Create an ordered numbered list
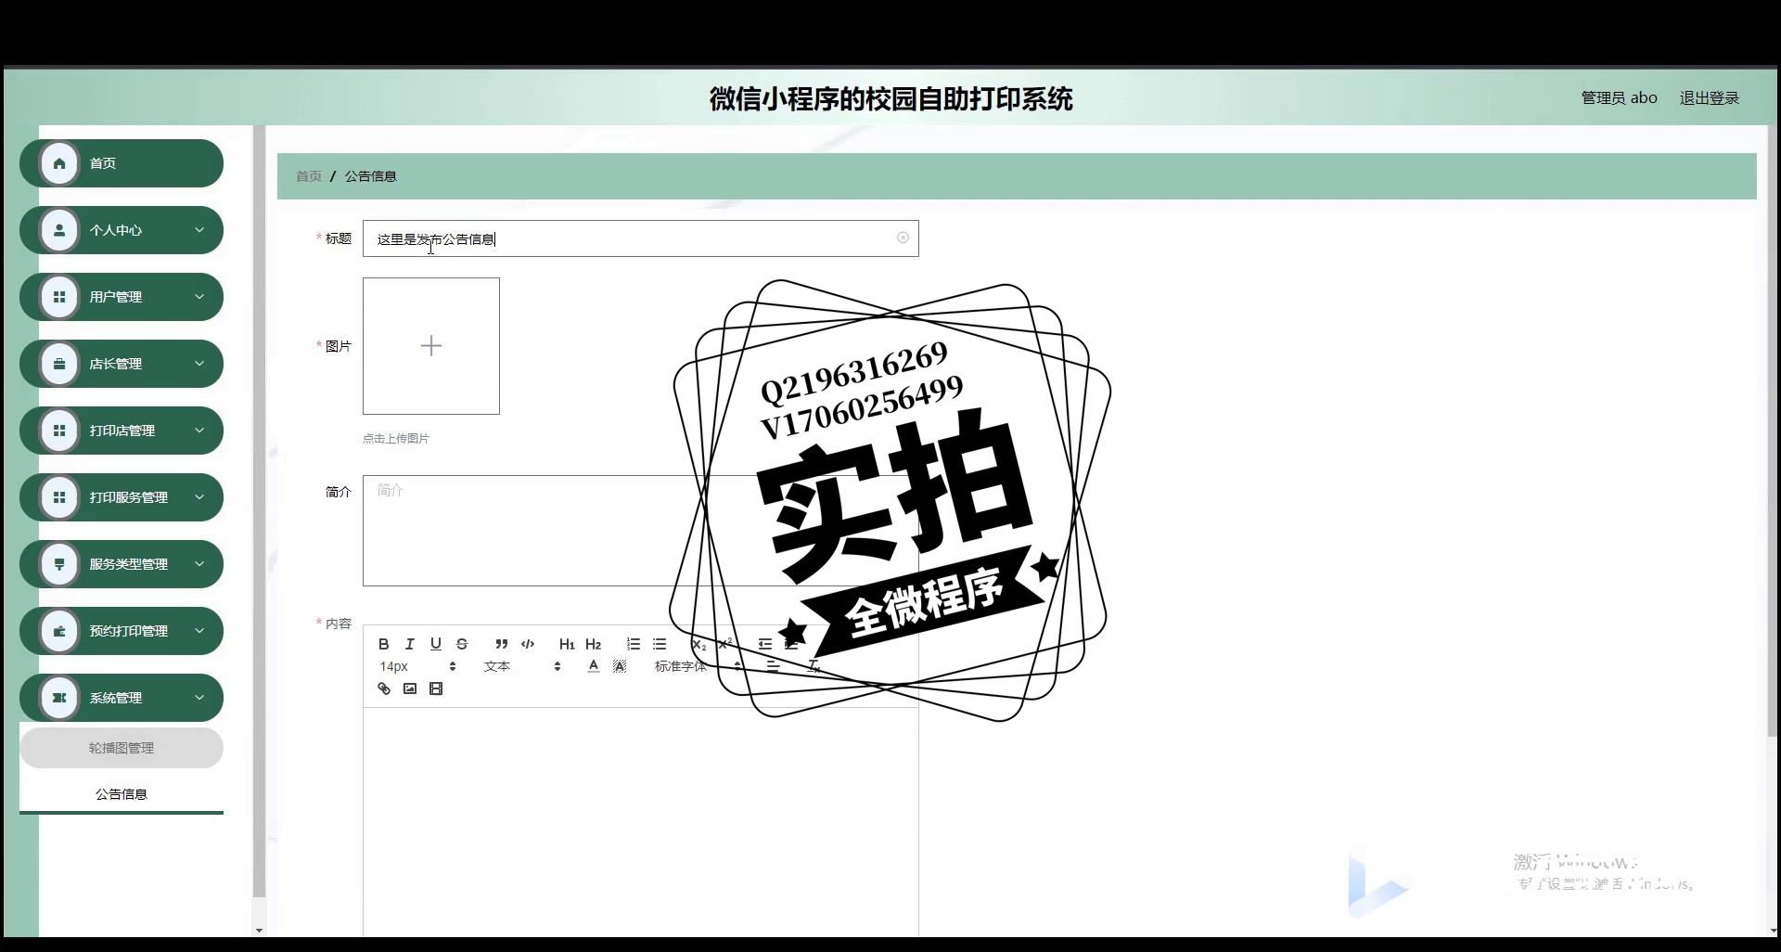1781x952 pixels. [x=634, y=644]
